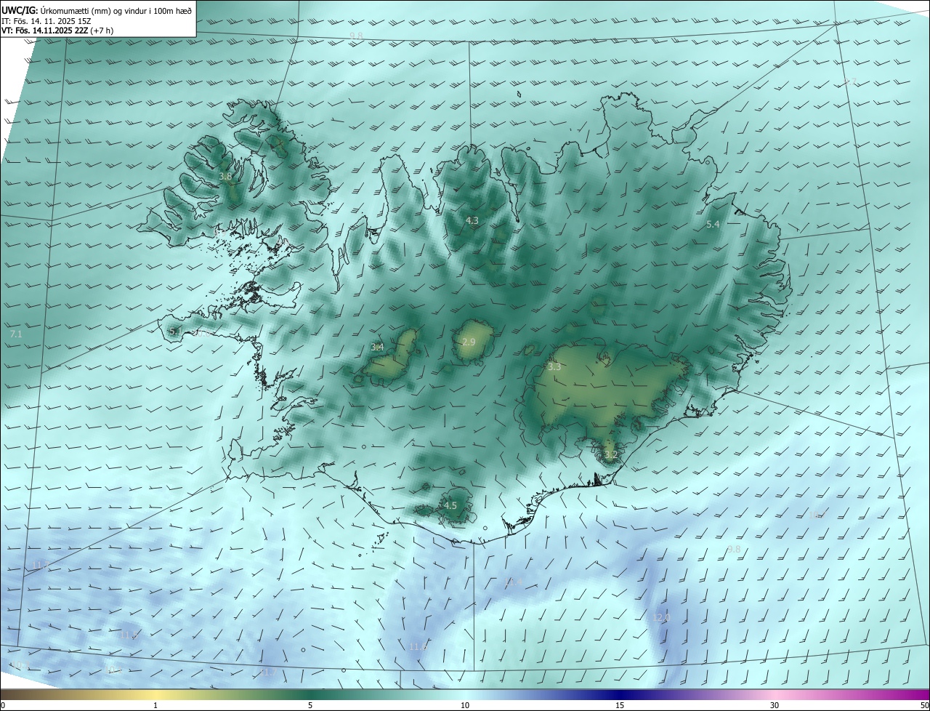Click the 3.8 value over the Westfjords
The height and width of the screenshot is (711, 930).
[x=225, y=177]
